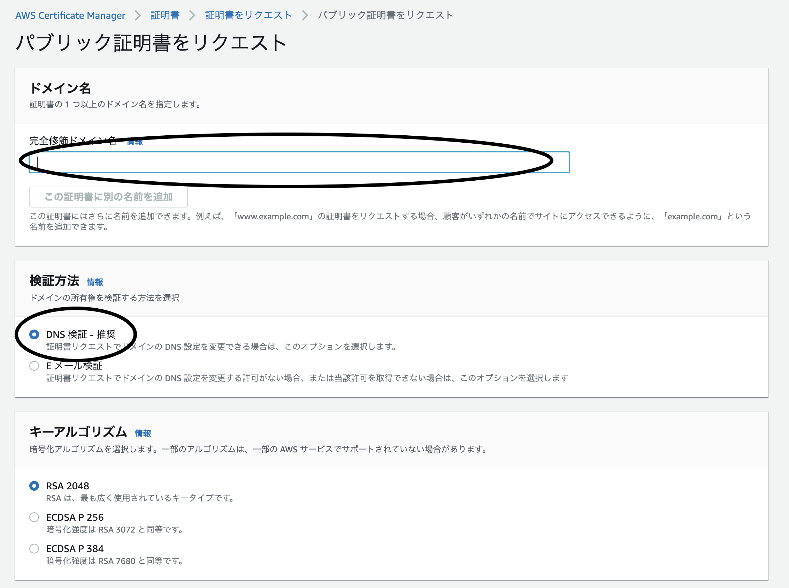Click the RSA 2048 radio button

(34, 485)
